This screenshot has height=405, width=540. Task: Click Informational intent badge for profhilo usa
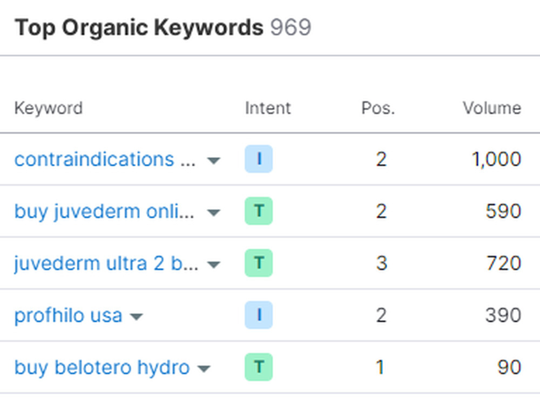click(x=259, y=315)
